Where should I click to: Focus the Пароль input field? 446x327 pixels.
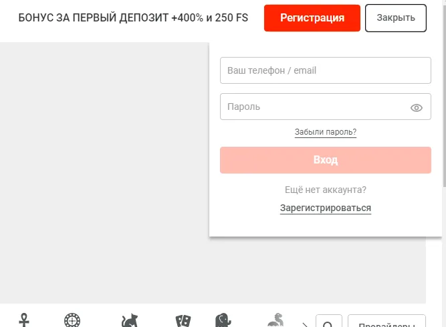[x=326, y=107]
